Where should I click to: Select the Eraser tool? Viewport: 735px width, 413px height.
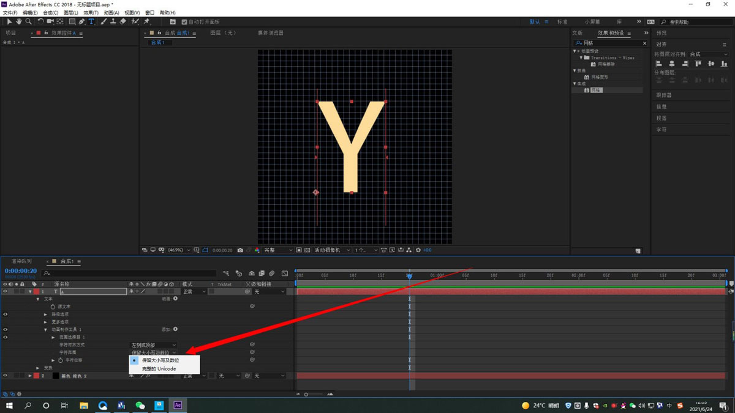(123, 21)
